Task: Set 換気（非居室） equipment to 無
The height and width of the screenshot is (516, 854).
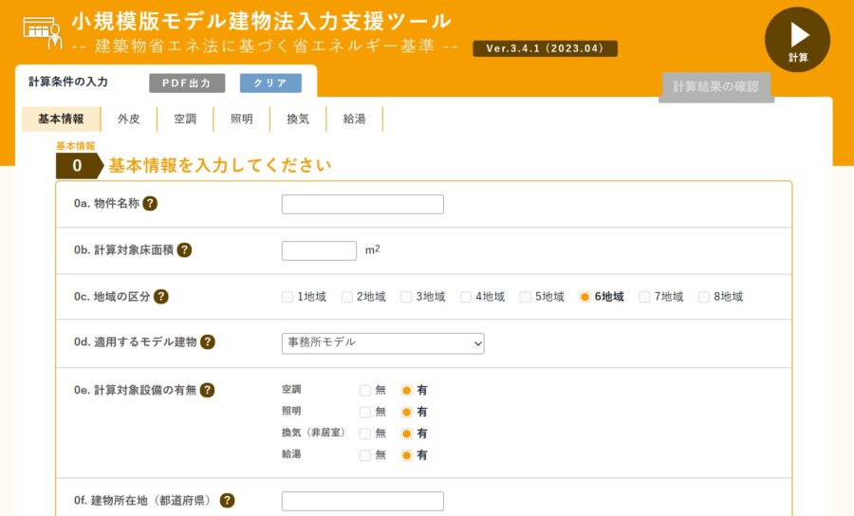Action: coord(365,433)
